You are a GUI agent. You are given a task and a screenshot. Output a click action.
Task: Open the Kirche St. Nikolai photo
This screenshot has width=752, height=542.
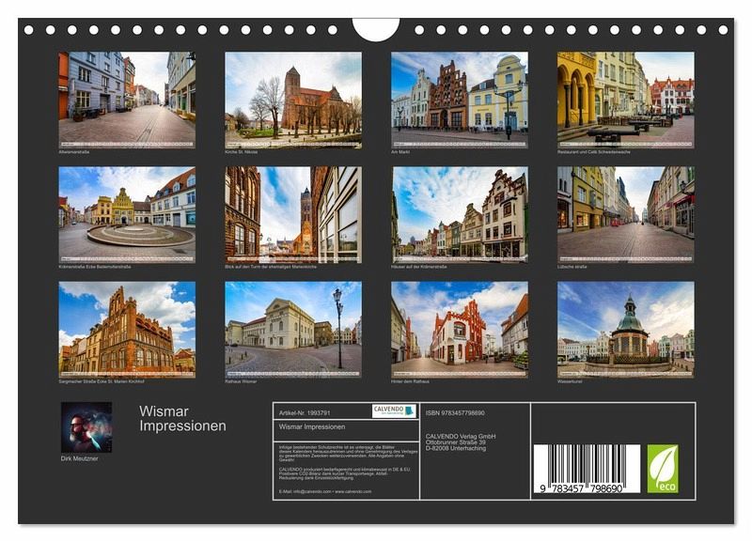click(x=293, y=101)
